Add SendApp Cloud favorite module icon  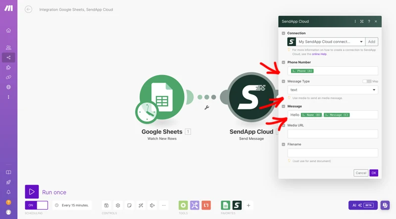tap(237, 205)
